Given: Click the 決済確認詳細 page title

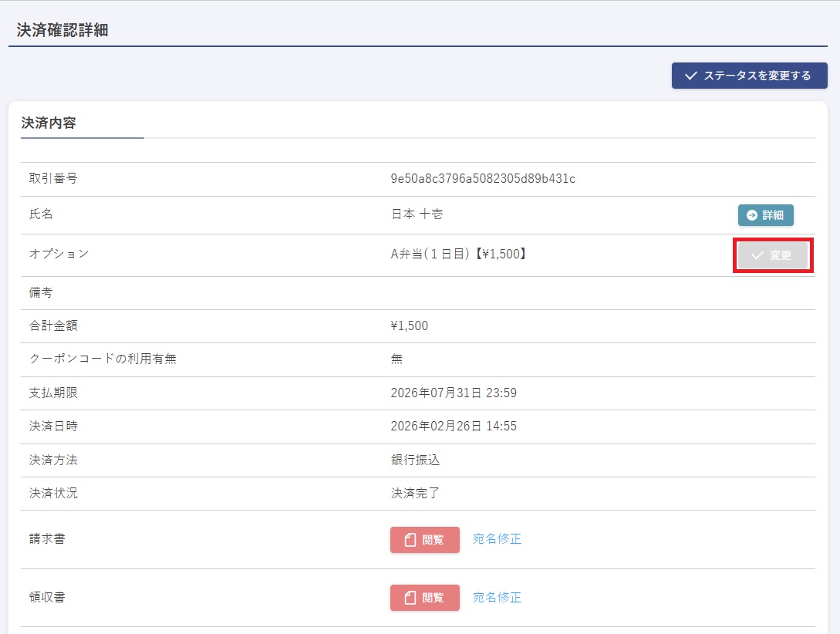Looking at the screenshot, I should (x=62, y=31).
